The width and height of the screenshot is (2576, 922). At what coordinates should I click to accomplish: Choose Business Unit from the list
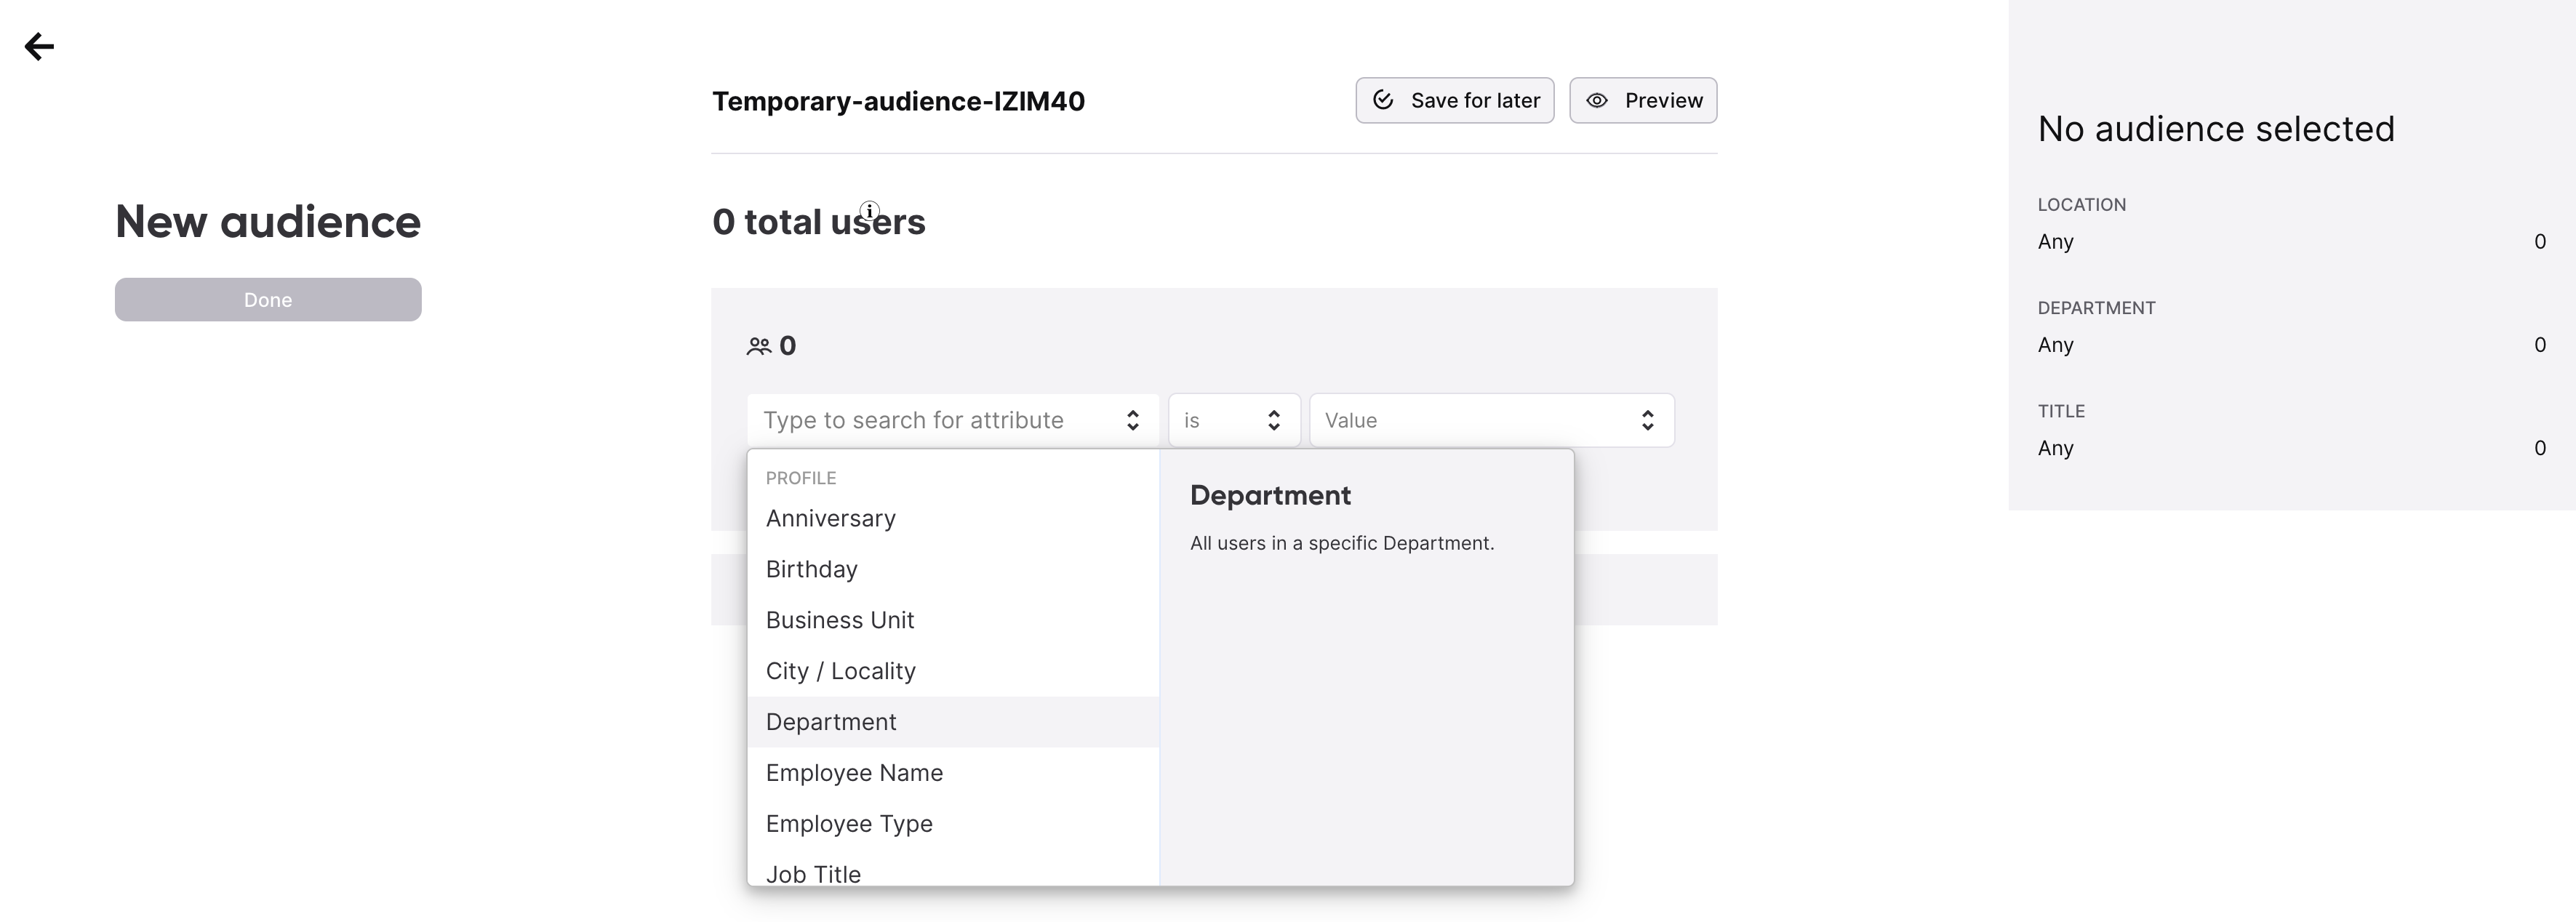(x=953, y=620)
